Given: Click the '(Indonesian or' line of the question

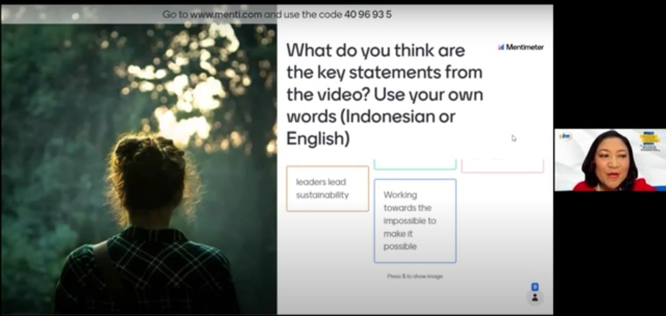Looking at the screenshot, I should [370, 116].
